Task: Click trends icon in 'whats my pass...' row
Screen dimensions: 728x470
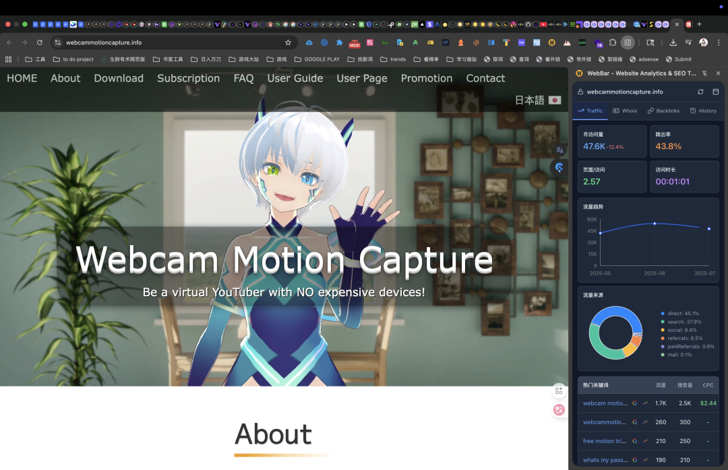Action: coord(645,461)
